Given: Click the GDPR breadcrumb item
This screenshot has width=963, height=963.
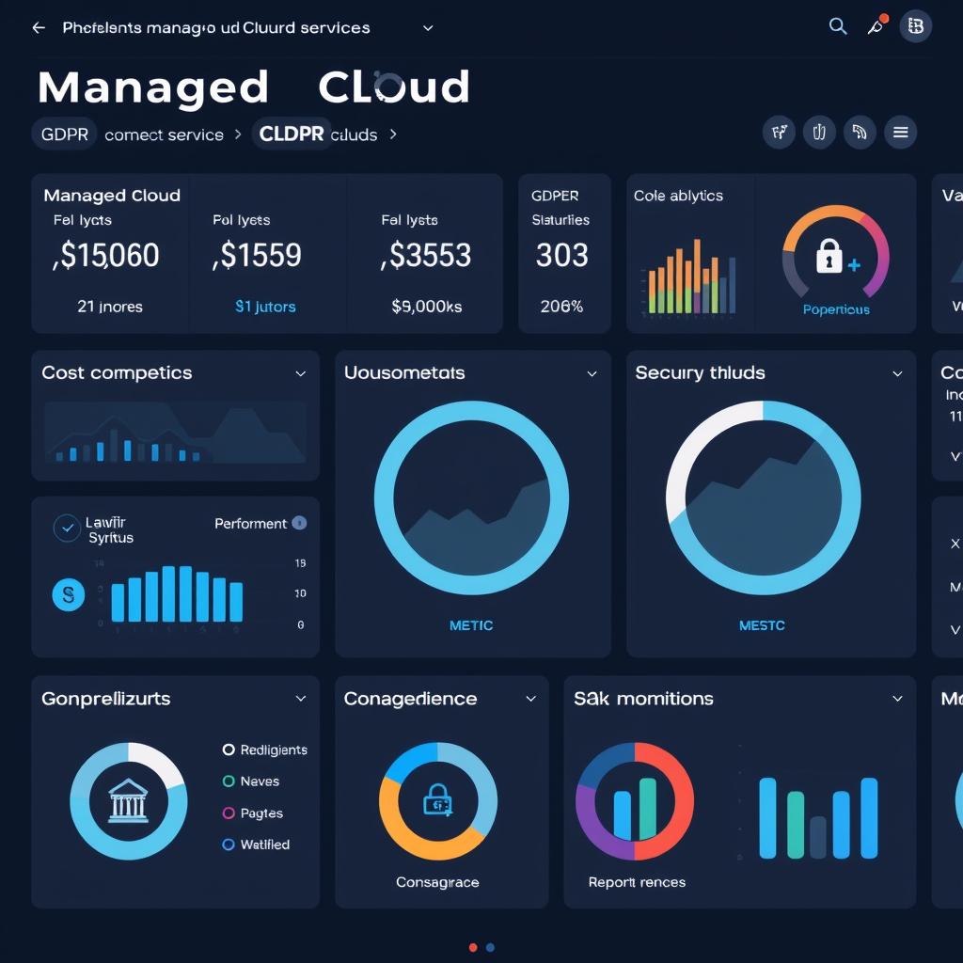Looking at the screenshot, I should coord(63,133).
